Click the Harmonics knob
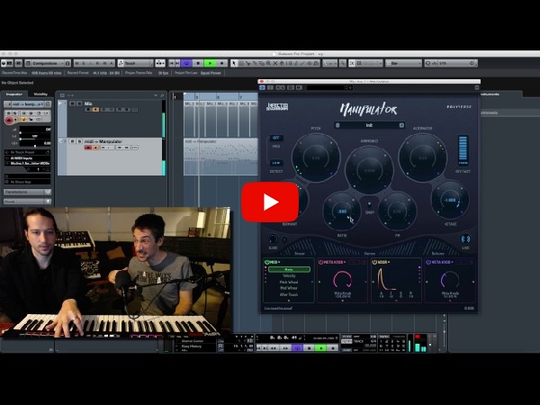The height and width of the screenshot is (405, 540). pos(369,170)
